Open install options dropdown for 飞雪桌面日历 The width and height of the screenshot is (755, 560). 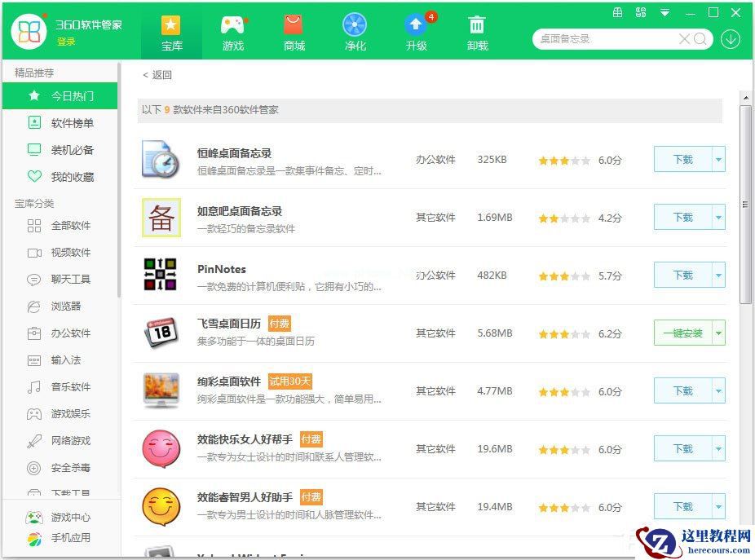[719, 333]
